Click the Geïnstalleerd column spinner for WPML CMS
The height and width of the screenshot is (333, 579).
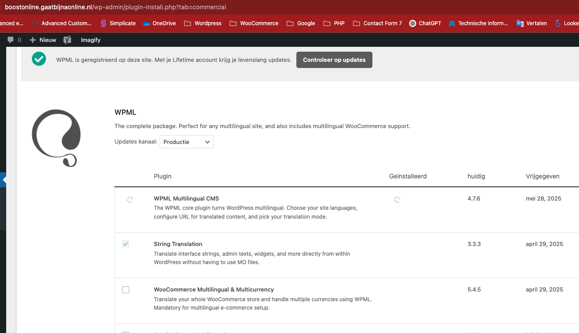397,200
